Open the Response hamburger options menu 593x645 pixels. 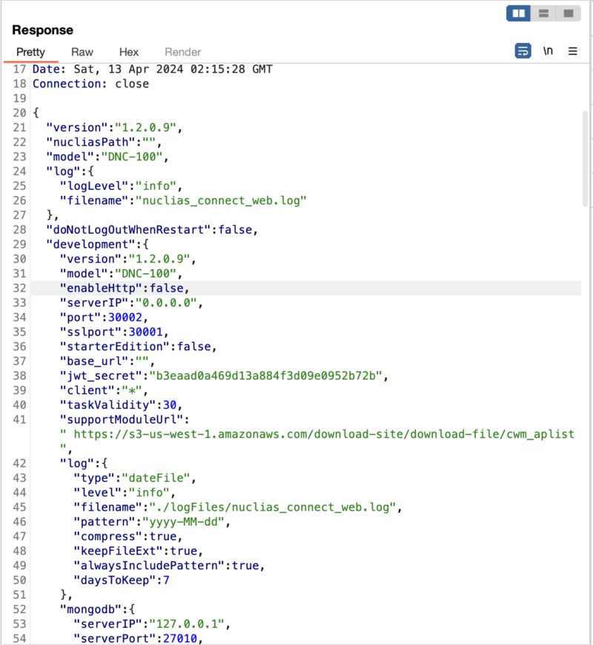coord(572,51)
